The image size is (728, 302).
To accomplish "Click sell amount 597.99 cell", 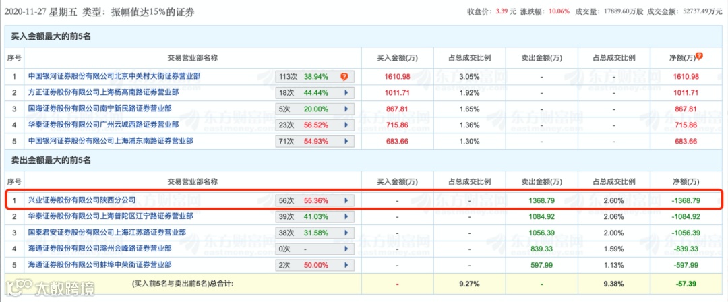I will (541, 265).
